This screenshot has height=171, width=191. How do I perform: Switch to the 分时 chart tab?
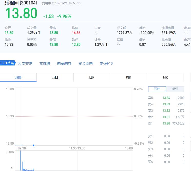pyautogui.click(x=18, y=77)
